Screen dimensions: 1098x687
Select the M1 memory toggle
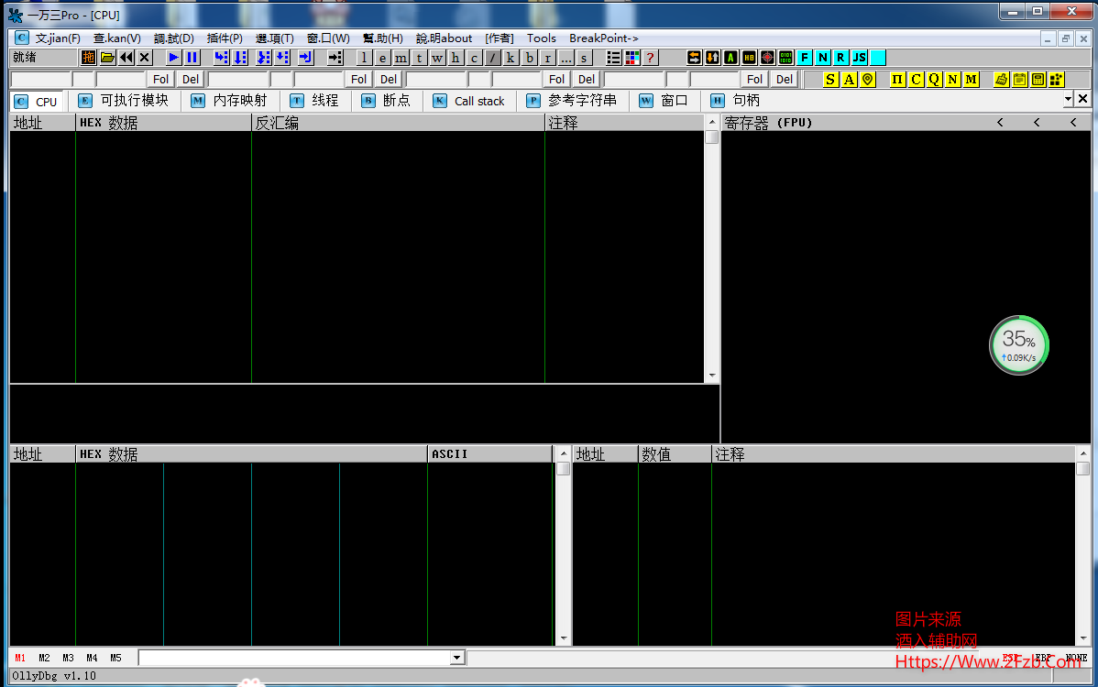click(x=20, y=658)
